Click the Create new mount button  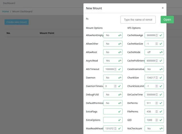(x=16, y=22)
